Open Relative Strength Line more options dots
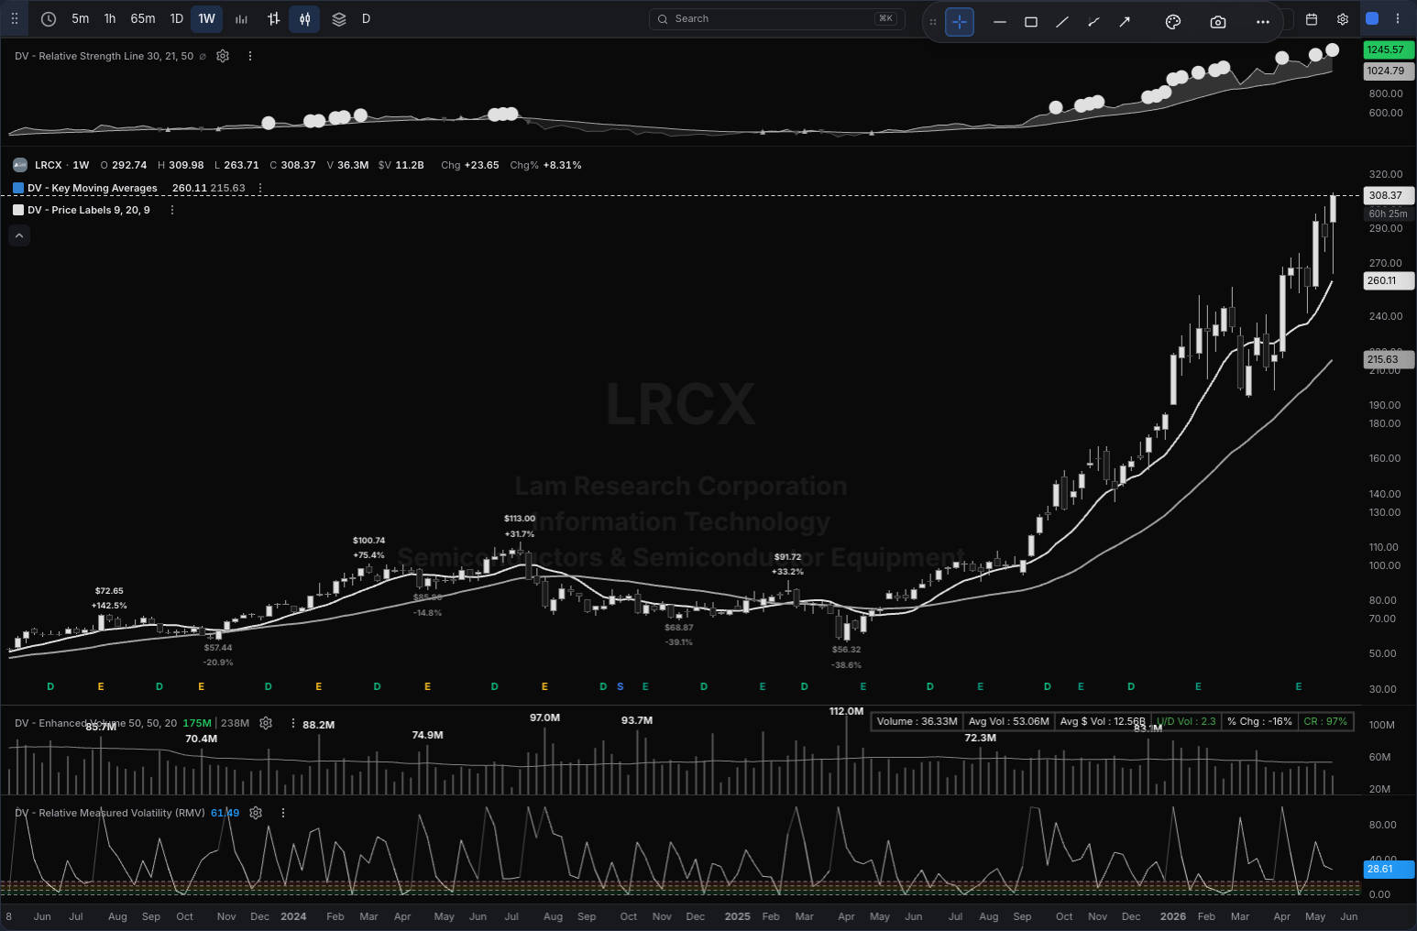Screen dimensions: 1417x931 (249, 56)
